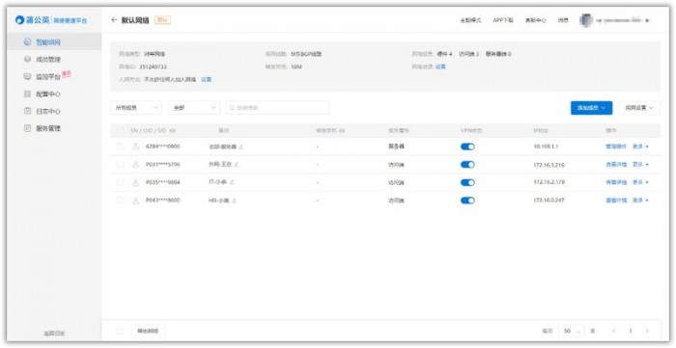The height and width of the screenshot is (348, 676).
Task: Click the member search input field
Action: pos(278,108)
